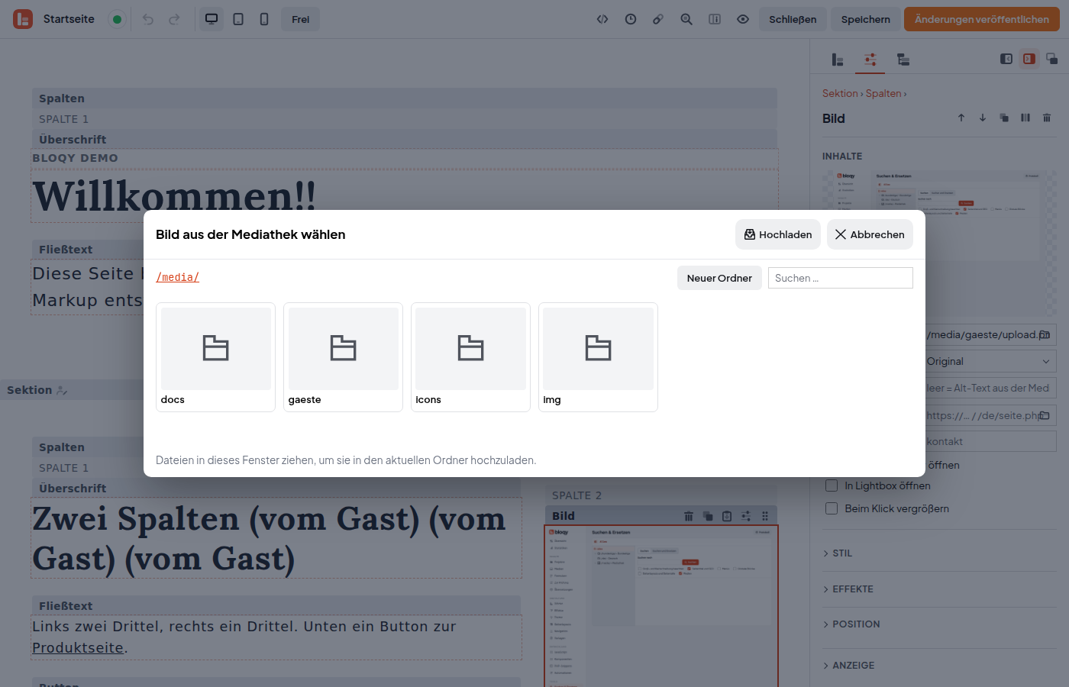Open the icons media folder
1069x687 pixels.
tap(470, 357)
